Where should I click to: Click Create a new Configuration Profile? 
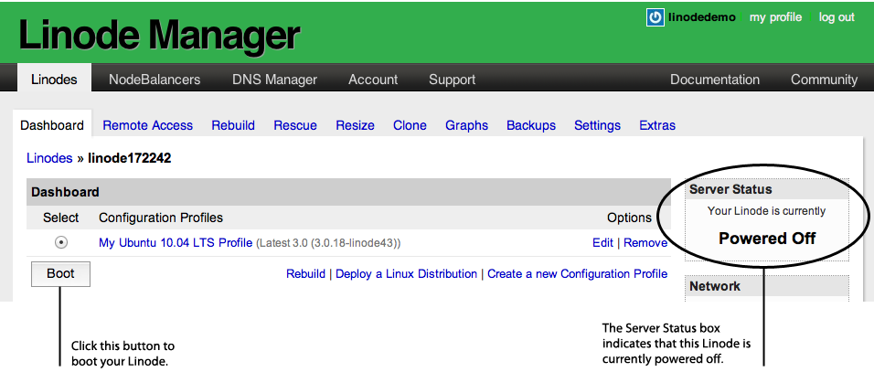point(578,273)
